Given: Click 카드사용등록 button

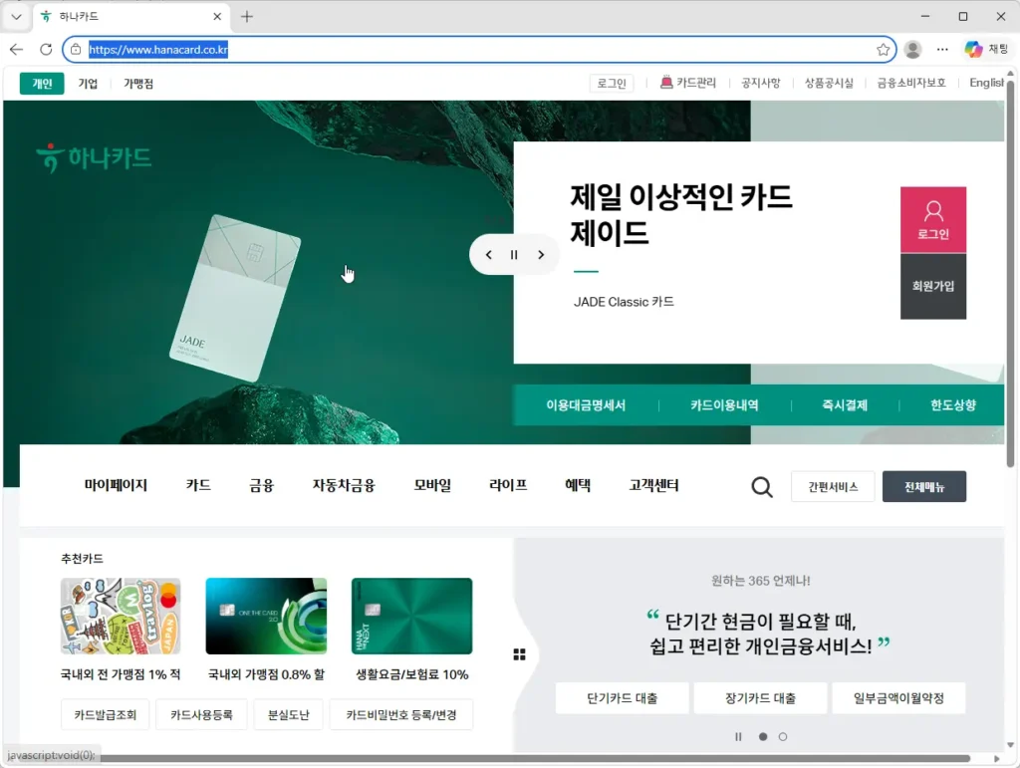Looking at the screenshot, I should click(x=201, y=714).
